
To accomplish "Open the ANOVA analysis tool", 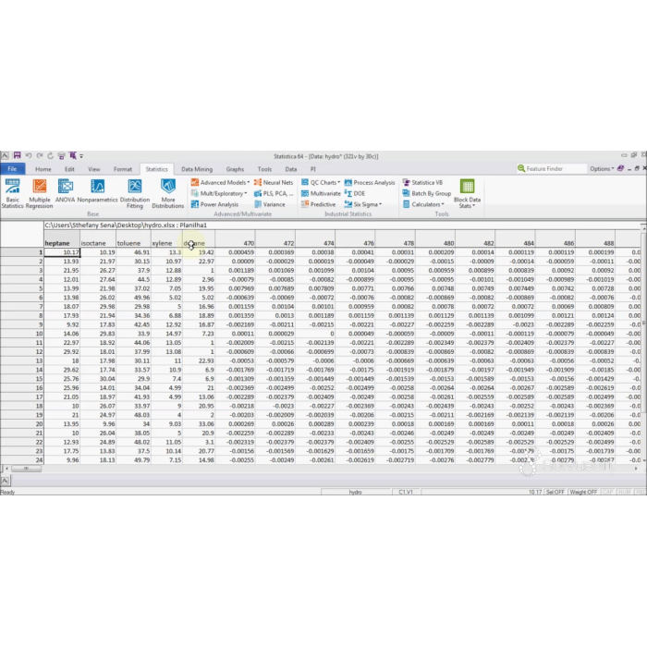I will tap(66, 190).
